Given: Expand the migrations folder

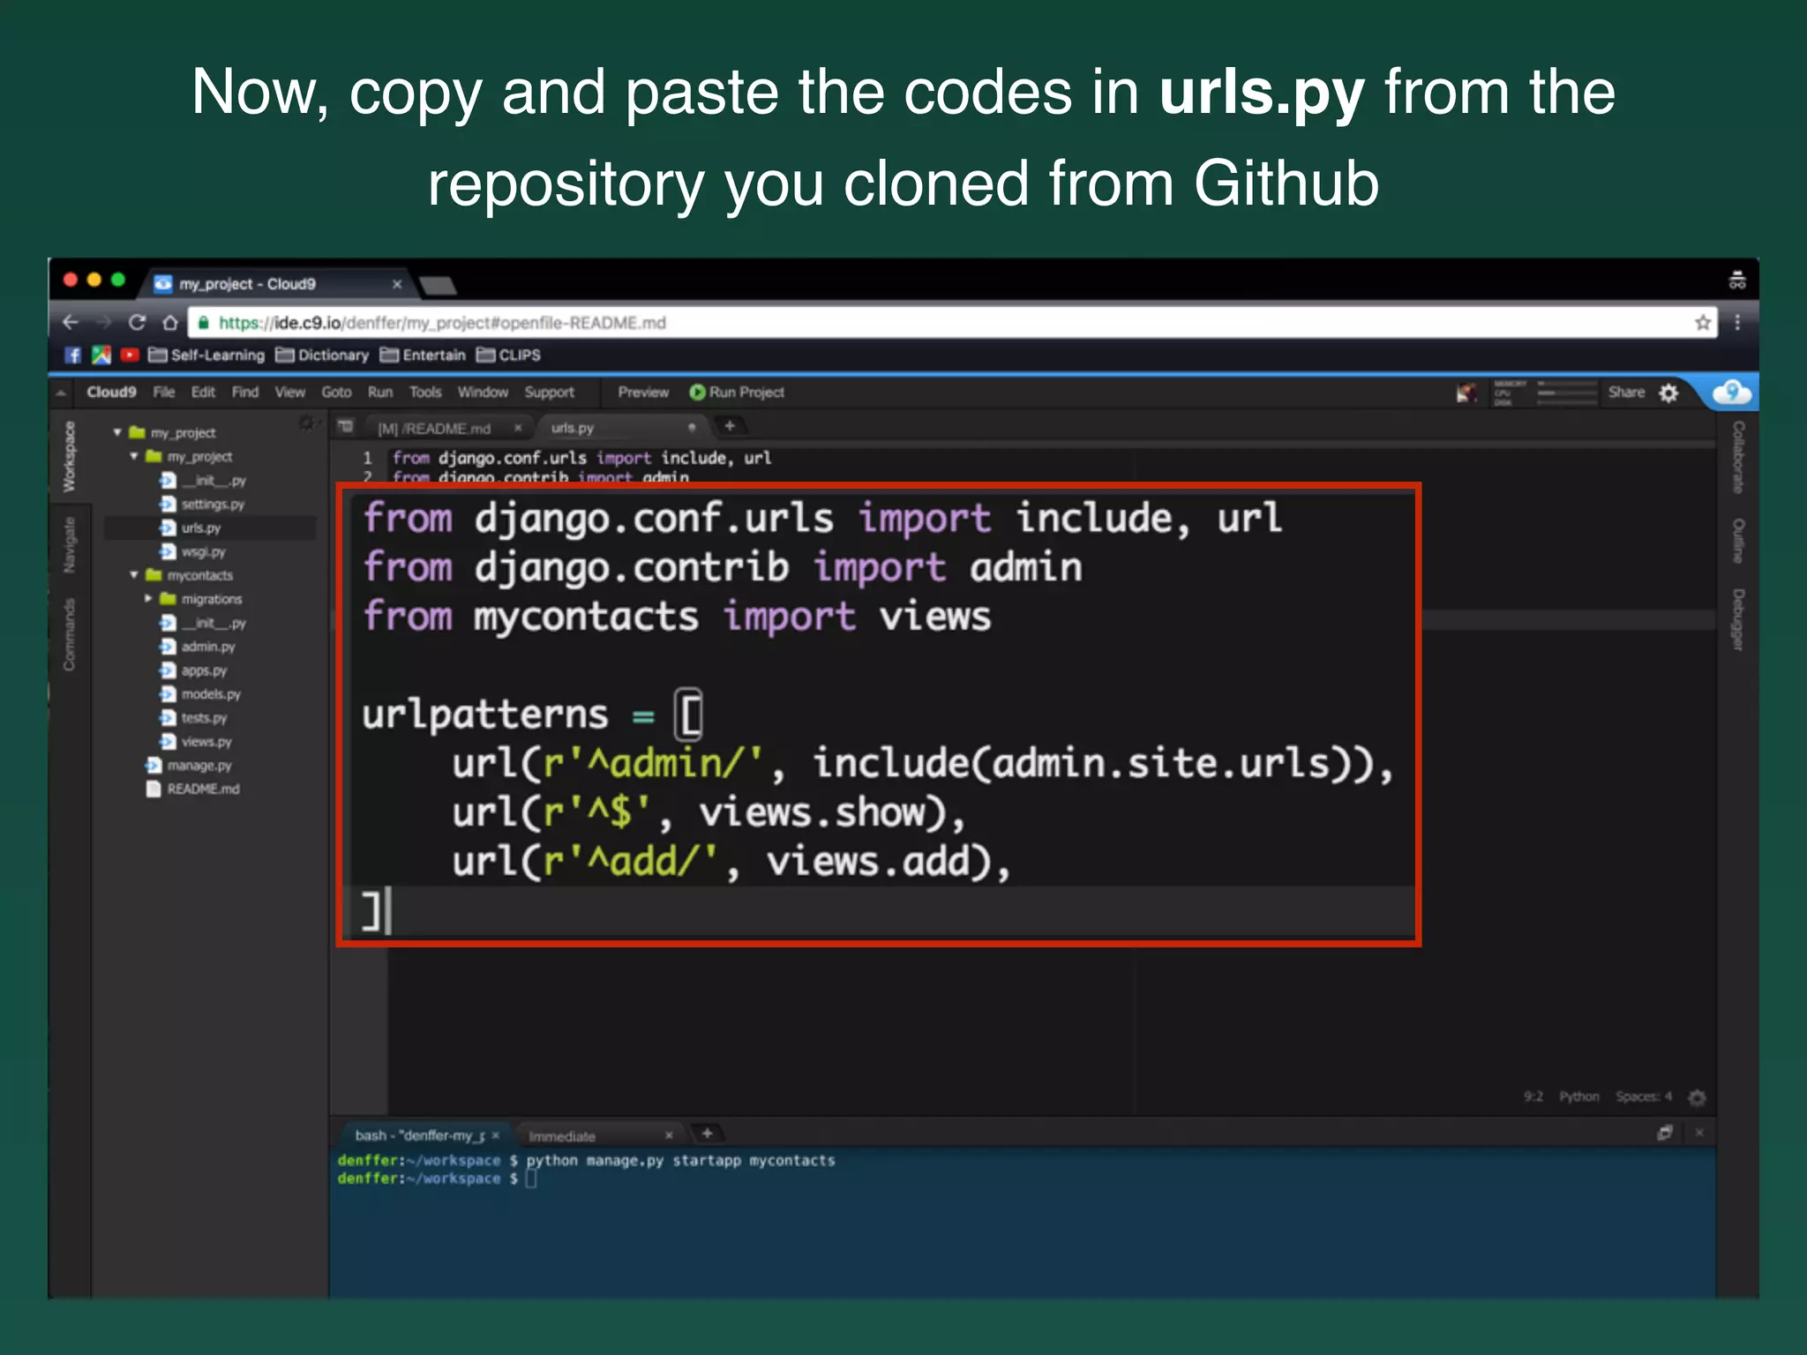Looking at the screenshot, I should click(x=148, y=599).
